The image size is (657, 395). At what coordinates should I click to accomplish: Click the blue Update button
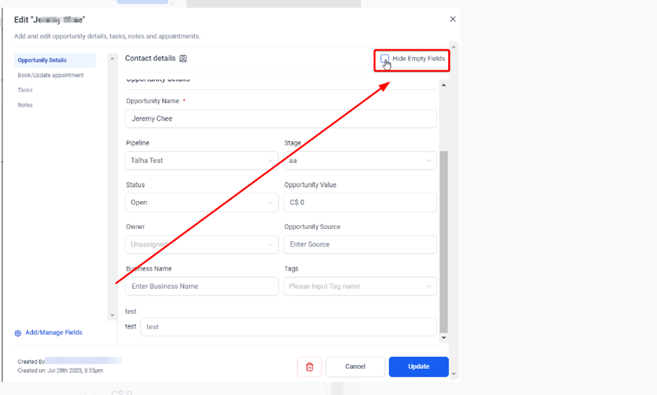point(419,366)
